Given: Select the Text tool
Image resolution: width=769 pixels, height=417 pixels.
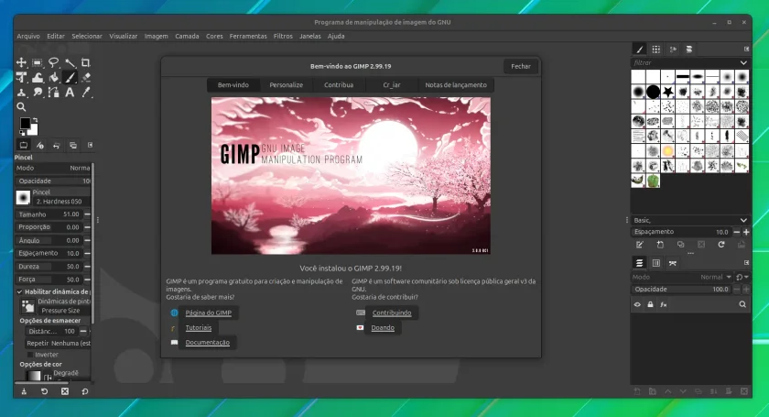Looking at the screenshot, I should click(70, 92).
